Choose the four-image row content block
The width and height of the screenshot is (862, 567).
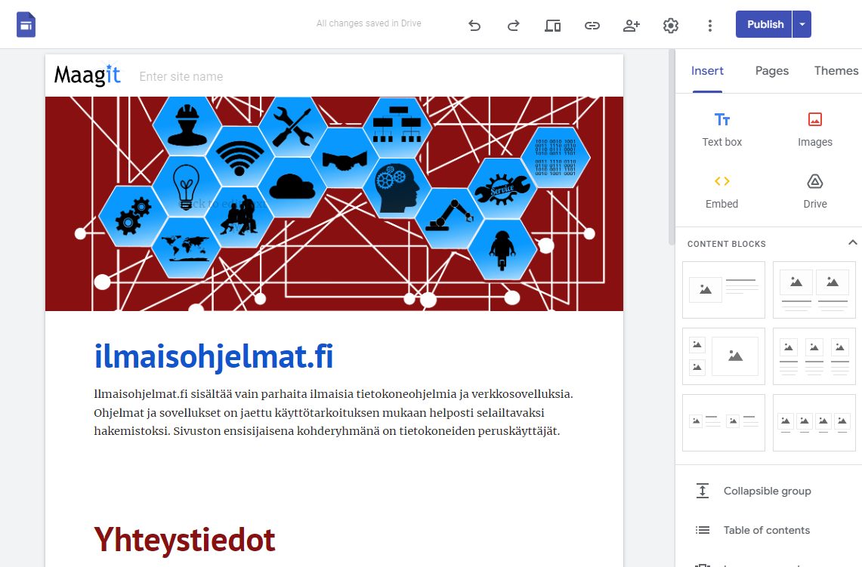point(814,423)
